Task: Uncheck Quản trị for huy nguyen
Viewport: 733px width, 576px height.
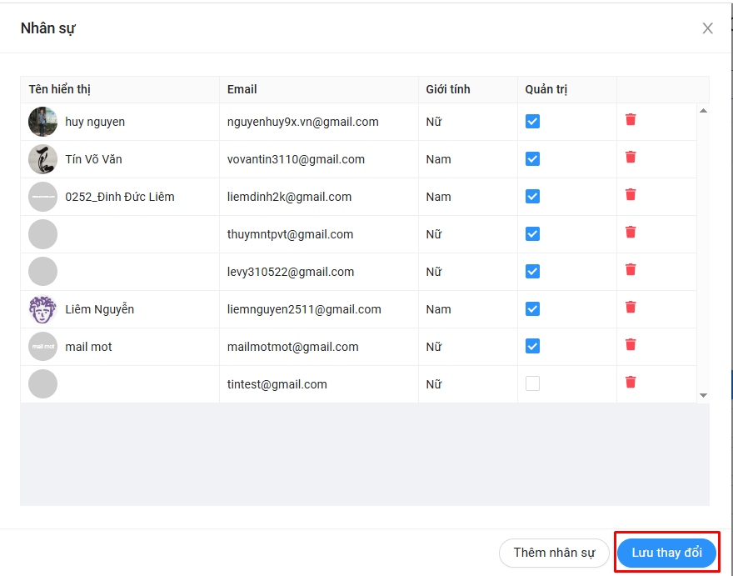Action: point(532,122)
